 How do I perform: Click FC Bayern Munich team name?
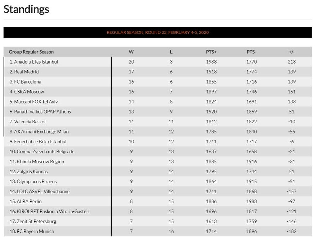34,231
